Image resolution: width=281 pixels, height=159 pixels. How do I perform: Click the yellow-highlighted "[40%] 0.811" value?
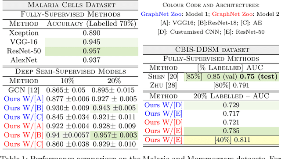[232, 140]
